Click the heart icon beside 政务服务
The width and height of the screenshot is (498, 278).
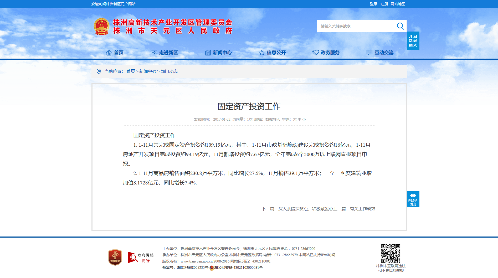click(316, 53)
